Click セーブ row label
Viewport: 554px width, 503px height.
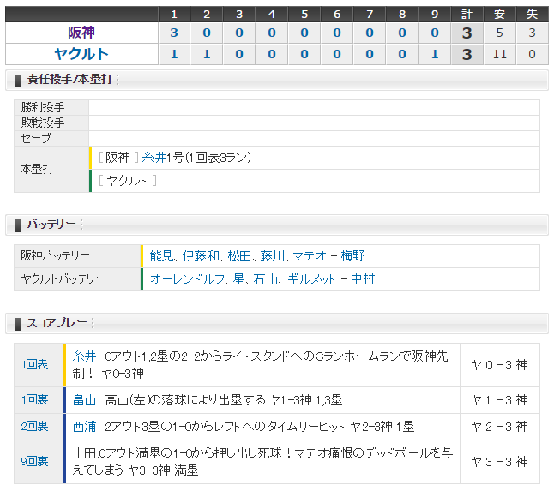click(x=36, y=138)
